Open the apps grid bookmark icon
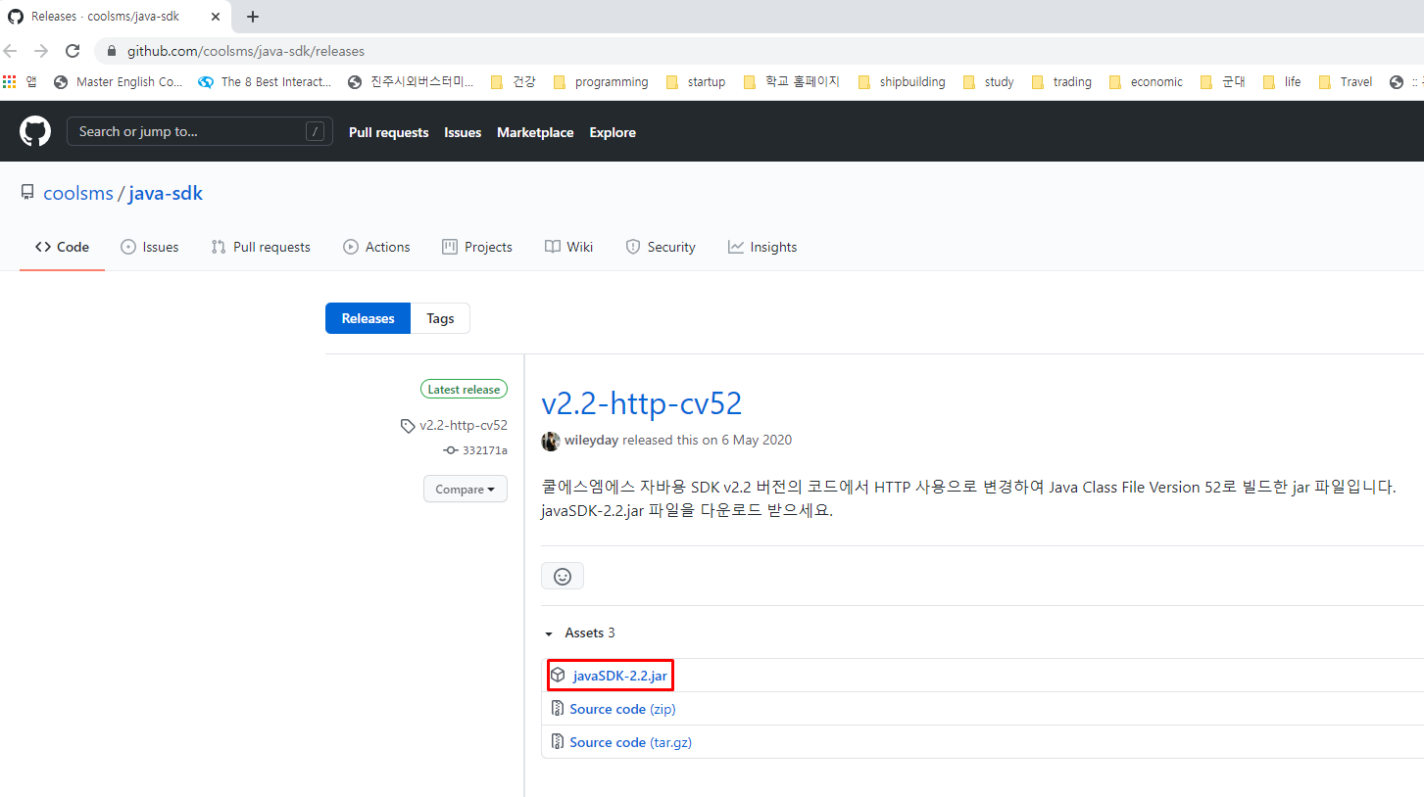Screen dimensions: 1424x797 coord(11,81)
